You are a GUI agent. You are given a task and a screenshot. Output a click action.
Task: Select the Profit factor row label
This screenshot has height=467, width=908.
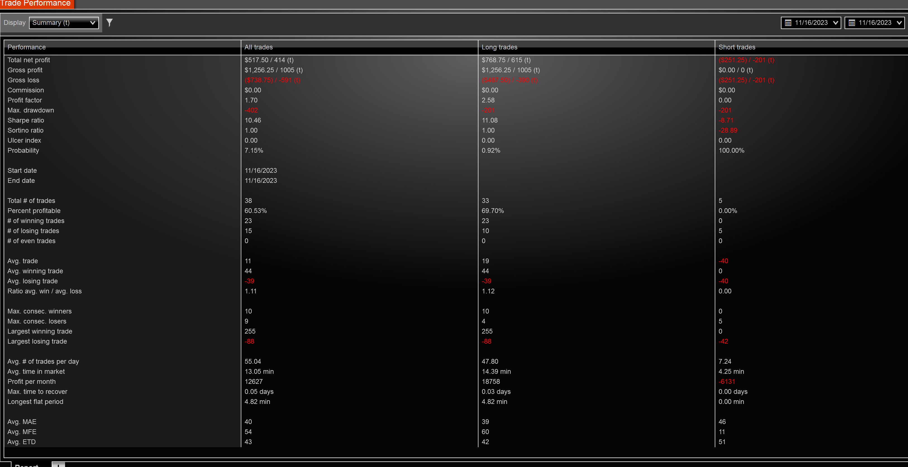pos(25,100)
